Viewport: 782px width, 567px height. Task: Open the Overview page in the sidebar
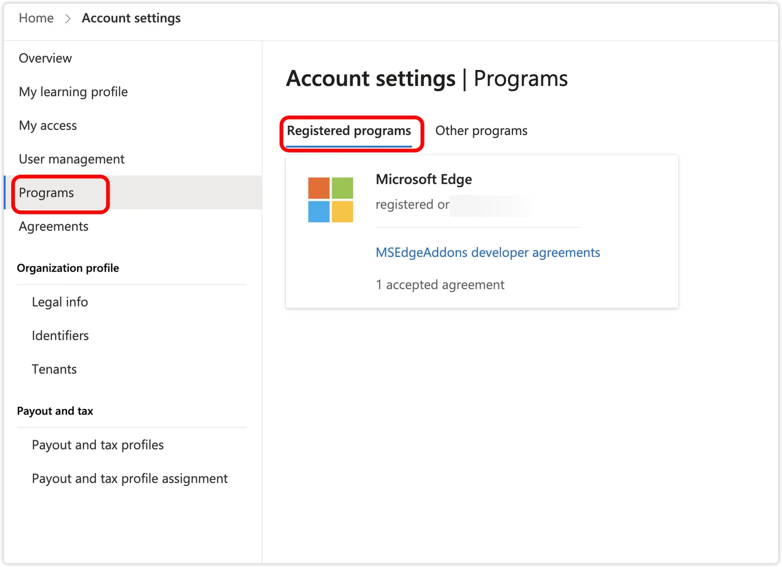pyautogui.click(x=45, y=58)
